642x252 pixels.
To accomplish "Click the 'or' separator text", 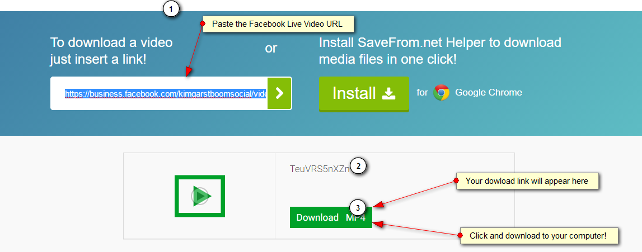I will pos(271,48).
